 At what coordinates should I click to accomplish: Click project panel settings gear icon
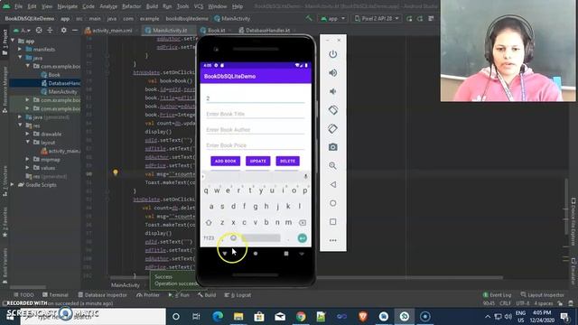[x=63, y=30]
